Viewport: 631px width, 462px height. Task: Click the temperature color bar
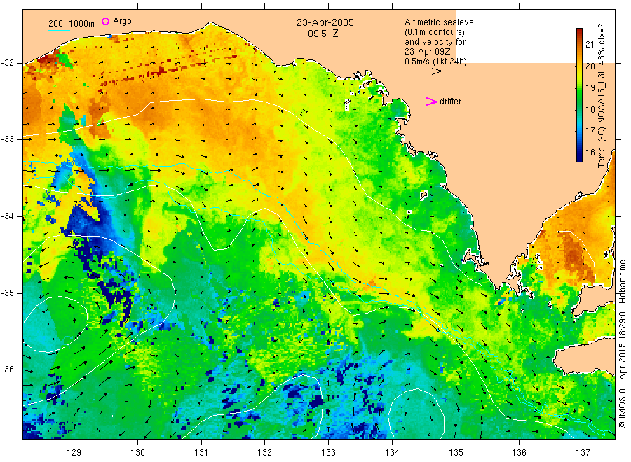point(579,94)
